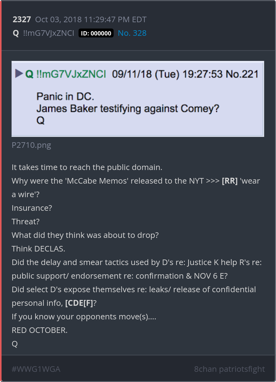The width and height of the screenshot is (276, 382).
Task: Click the timestamp Oct 03, 2018 11:29:47 PM EDT
Action: tap(91, 19)
